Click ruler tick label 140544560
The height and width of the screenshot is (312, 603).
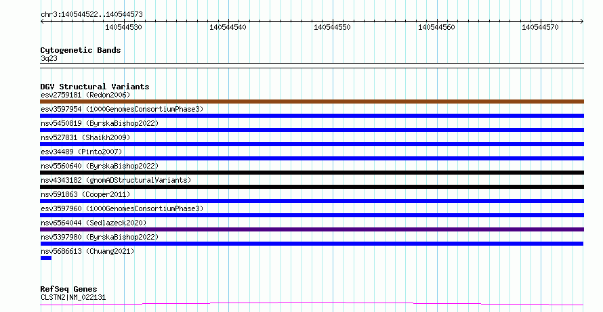pos(436,27)
